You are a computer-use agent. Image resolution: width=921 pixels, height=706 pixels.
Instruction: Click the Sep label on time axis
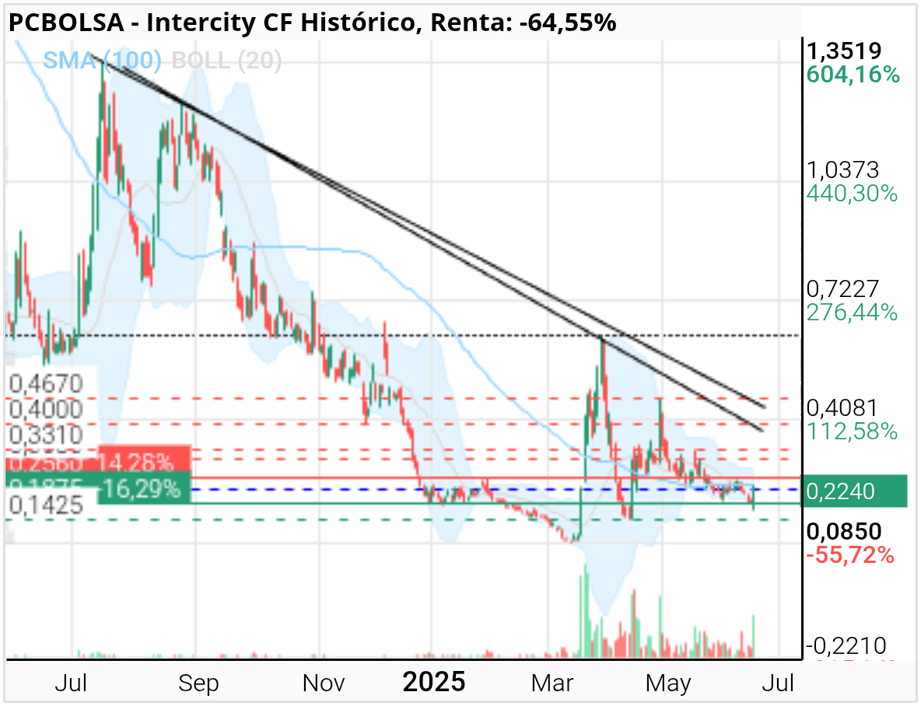tap(198, 683)
